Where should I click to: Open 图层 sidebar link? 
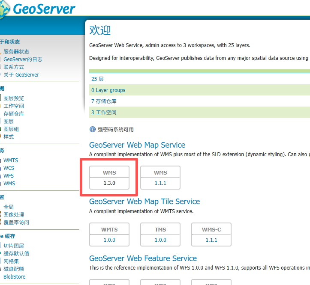[x=9, y=122]
